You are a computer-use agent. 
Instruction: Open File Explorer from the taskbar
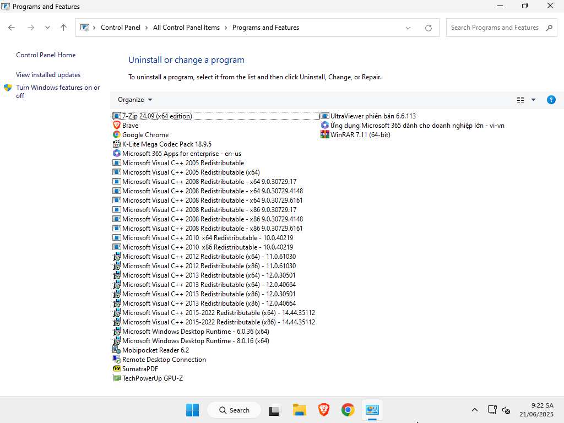[299, 410]
